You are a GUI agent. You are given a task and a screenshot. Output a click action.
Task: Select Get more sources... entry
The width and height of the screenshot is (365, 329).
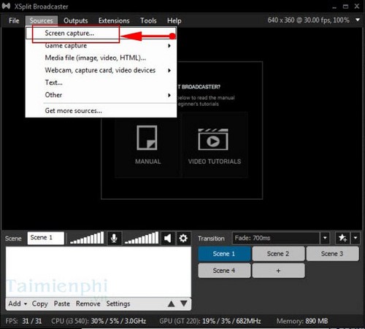tap(101, 111)
